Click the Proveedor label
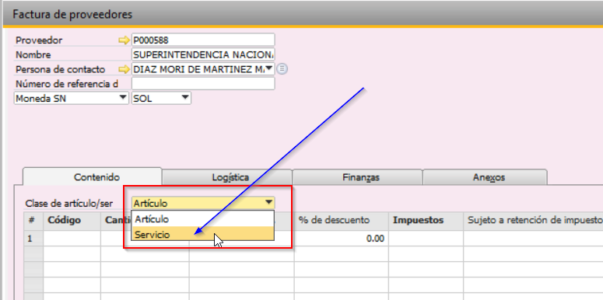This screenshot has height=300, width=603. (x=39, y=40)
